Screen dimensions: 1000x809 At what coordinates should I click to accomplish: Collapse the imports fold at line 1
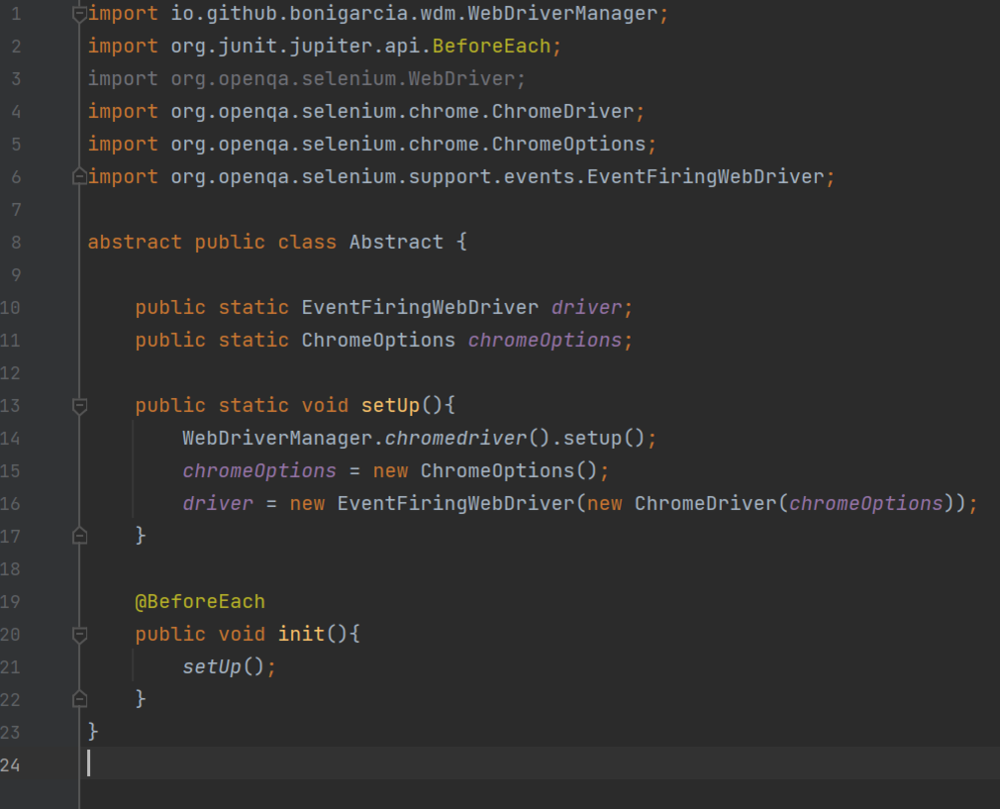coord(80,14)
